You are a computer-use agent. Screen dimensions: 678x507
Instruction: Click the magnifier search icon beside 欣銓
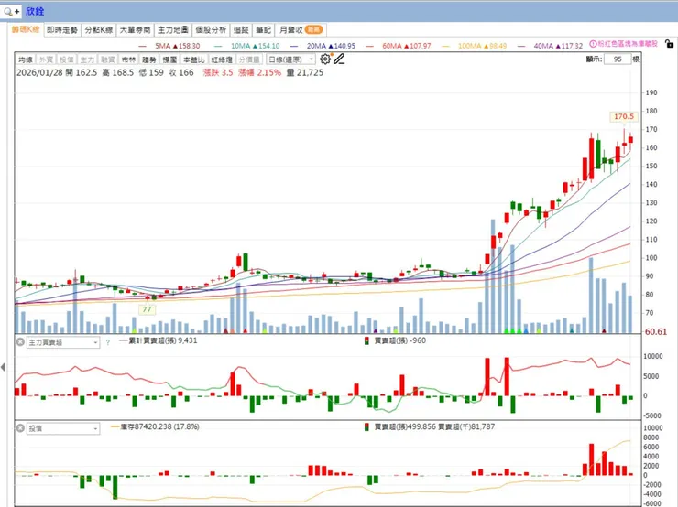tap(7, 11)
